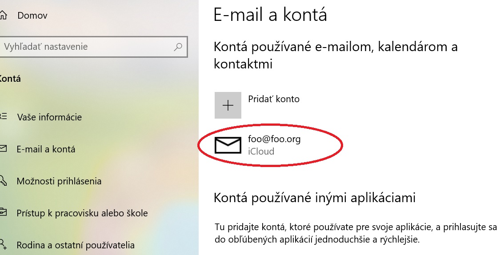Click the iCloud label under foo@foo.org

pyautogui.click(x=261, y=151)
